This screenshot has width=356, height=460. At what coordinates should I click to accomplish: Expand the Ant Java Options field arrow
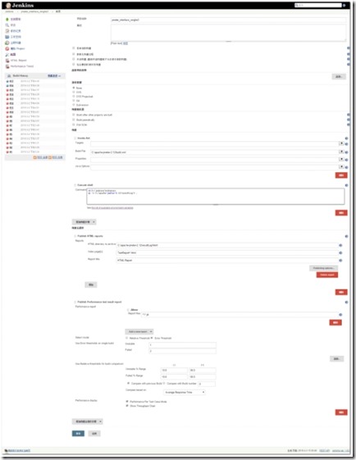pyautogui.click(x=341, y=166)
